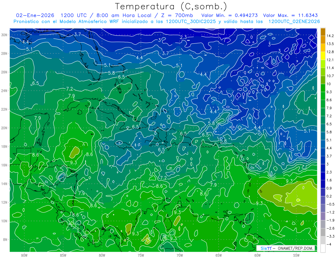
Task: Click the SisTT logo text
Action: [x=266, y=248]
